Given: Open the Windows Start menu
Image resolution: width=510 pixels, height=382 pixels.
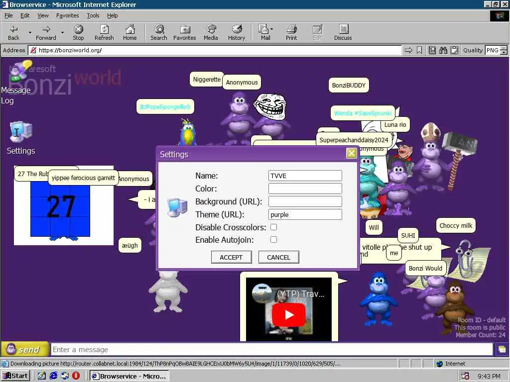Looking at the screenshot, I should 15,376.
